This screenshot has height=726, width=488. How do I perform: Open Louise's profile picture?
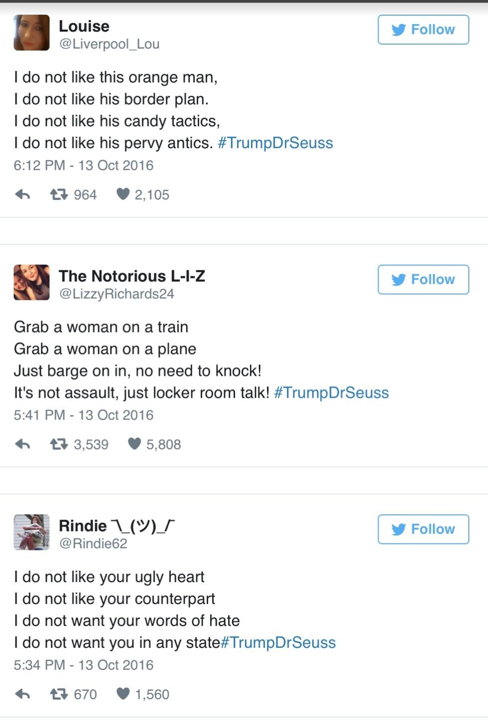point(31,33)
